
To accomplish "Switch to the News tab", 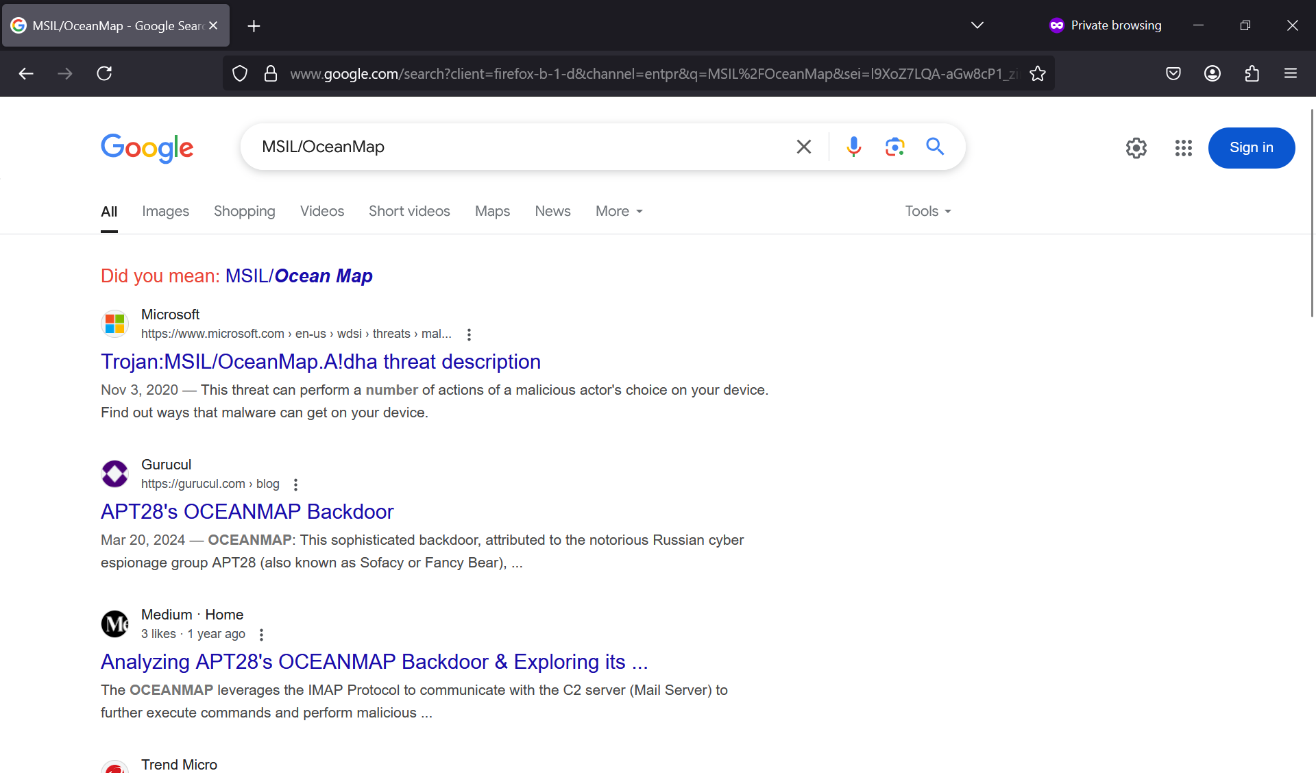I will point(552,211).
